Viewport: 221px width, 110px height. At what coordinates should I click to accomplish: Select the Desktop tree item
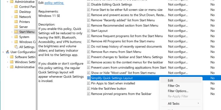[25, 12]
